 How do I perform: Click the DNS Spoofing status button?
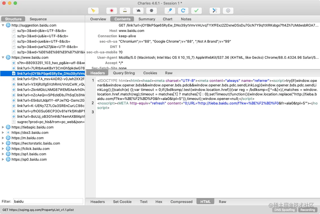click(284, 210)
